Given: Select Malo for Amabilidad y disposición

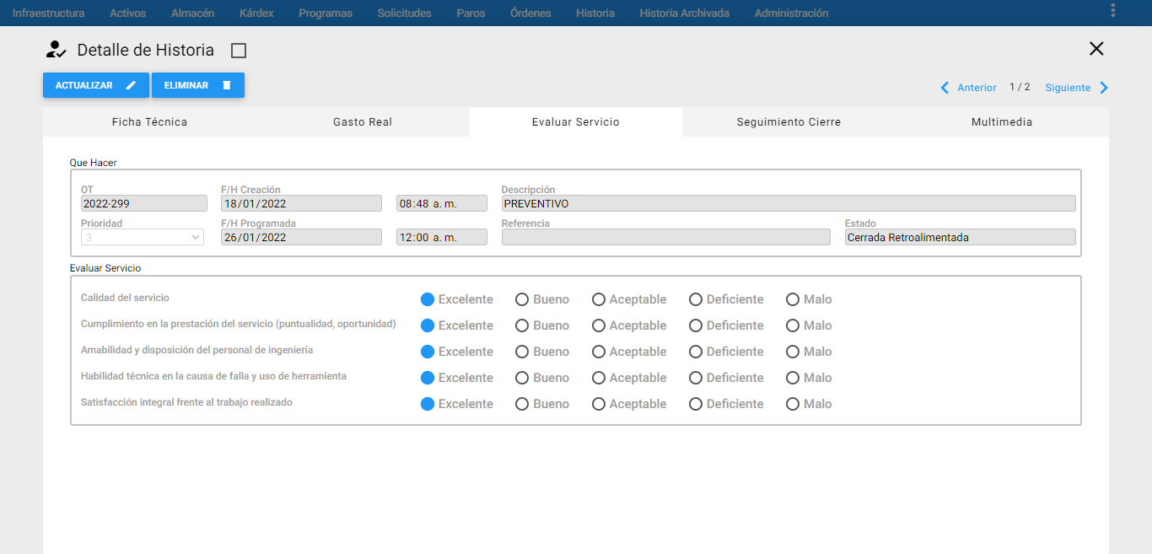Looking at the screenshot, I should point(793,352).
